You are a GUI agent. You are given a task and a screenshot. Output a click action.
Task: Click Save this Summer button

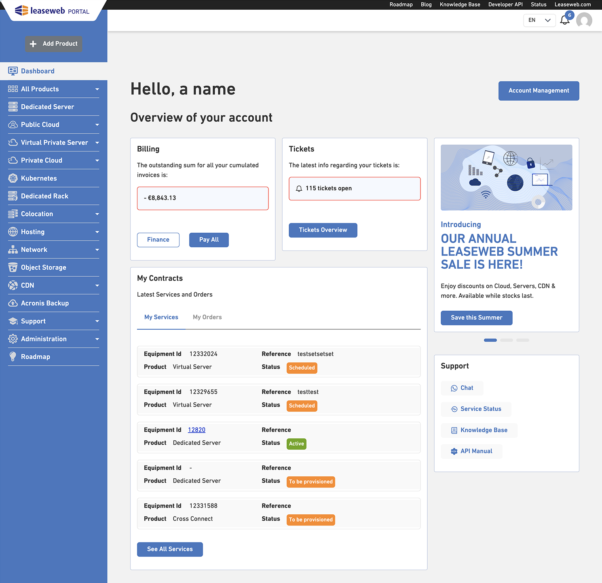coord(477,318)
